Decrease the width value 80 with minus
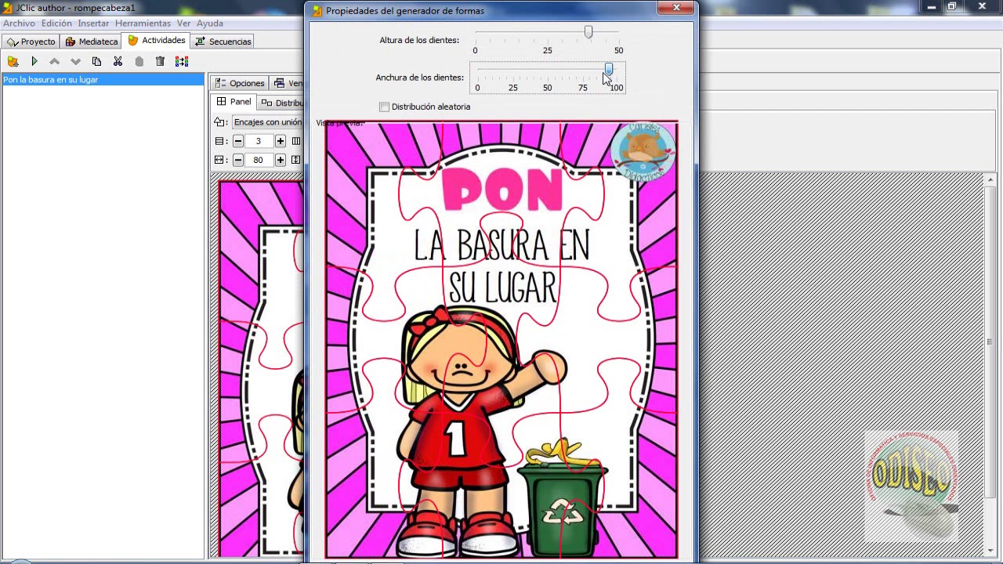1003x564 pixels. [x=238, y=160]
